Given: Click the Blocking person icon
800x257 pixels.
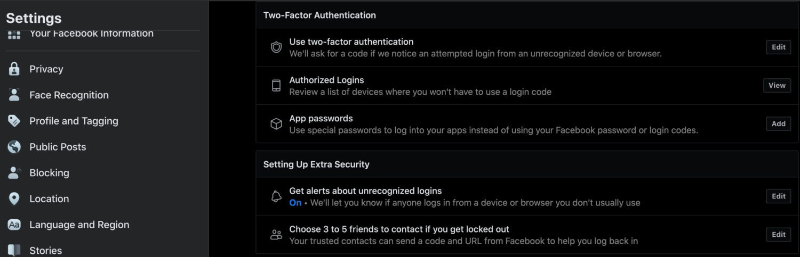Looking at the screenshot, I should click(14, 173).
